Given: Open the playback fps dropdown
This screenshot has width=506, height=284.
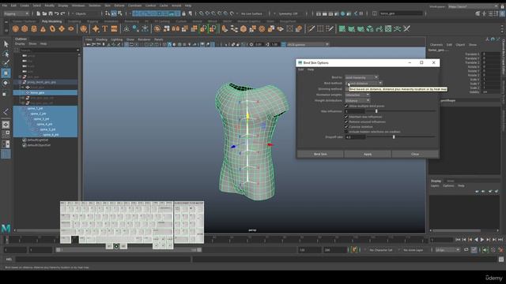Looking at the screenshot, I should (x=447, y=250).
